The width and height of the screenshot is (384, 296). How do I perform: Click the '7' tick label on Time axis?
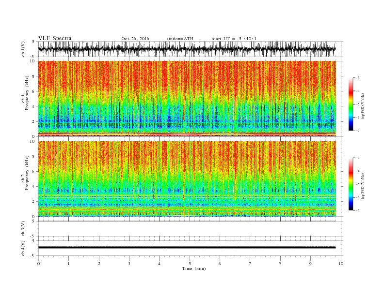click(250, 264)
